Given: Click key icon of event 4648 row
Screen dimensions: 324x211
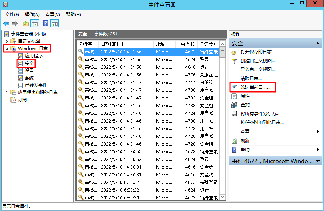Looking at the screenshot, I should (81, 67).
